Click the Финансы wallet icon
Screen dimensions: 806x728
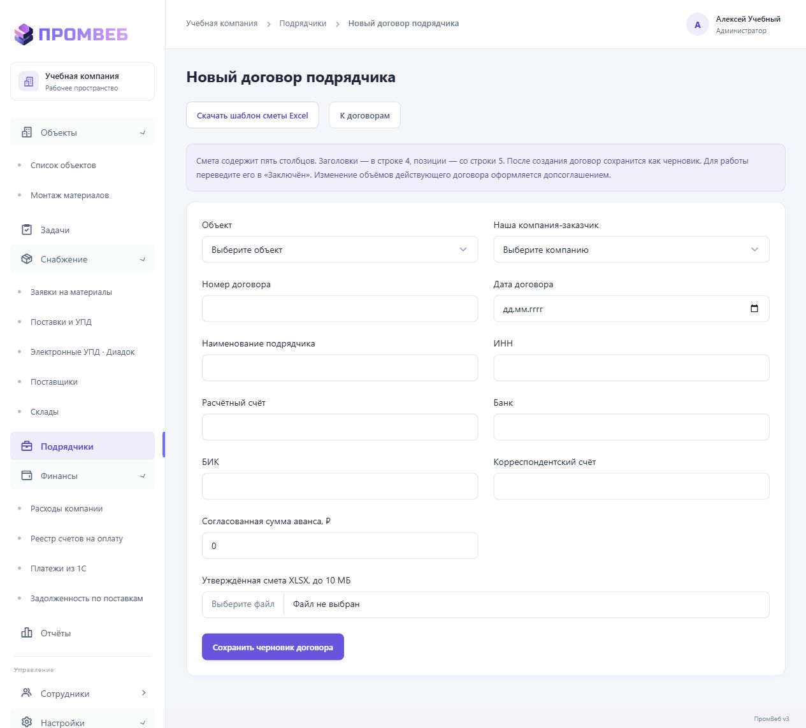click(27, 476)
